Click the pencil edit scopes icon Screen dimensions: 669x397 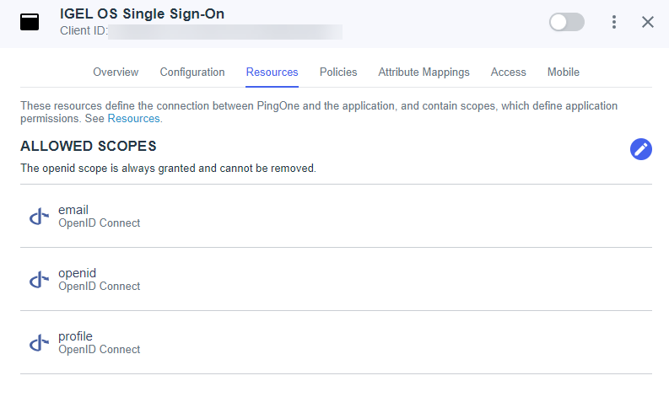pos(641,149)
